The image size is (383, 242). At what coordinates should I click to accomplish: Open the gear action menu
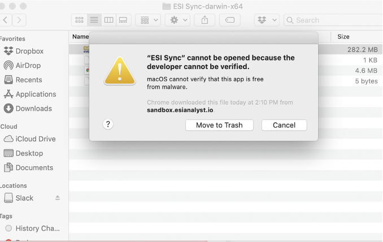tap(177, 20)
